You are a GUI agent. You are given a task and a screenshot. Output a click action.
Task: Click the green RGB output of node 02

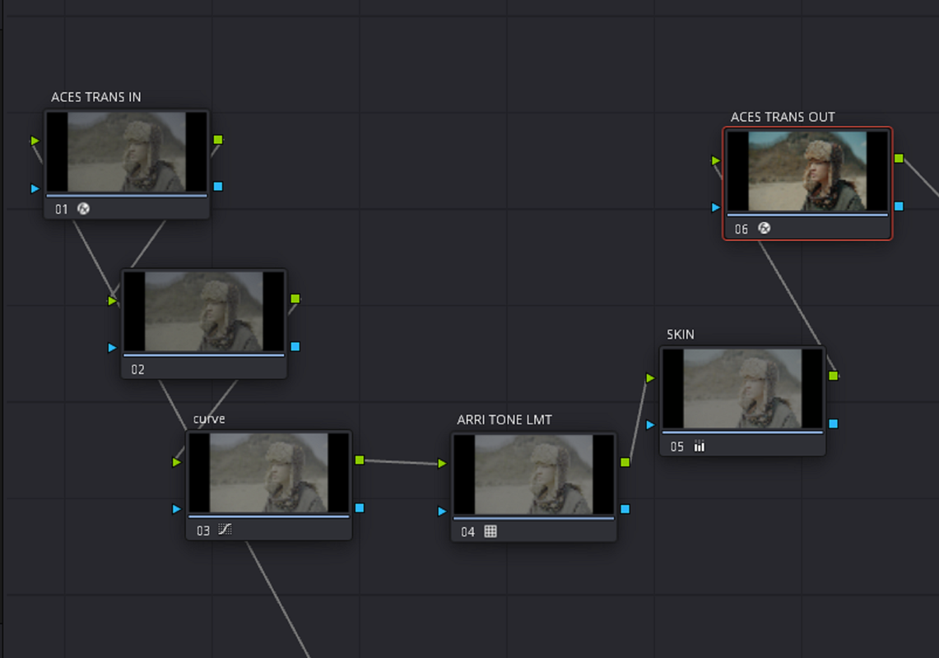(295, 299)
